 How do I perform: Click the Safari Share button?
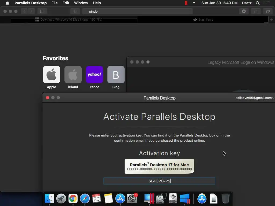point(256,11)
